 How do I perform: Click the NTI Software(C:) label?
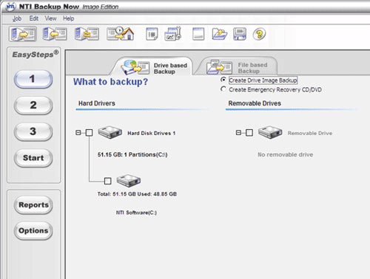pyautogui.click(x=136, y=213)
